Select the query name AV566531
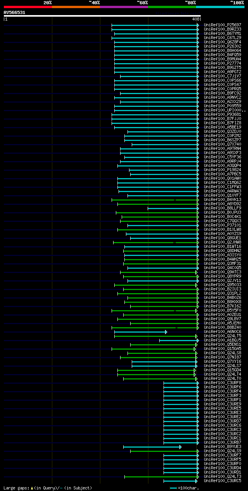The height and width of the screenshot is (491, 248). tap(14, 12)
